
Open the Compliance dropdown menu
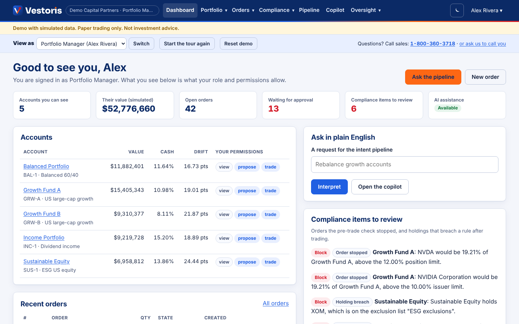pyautogui.click(x=277, y=10)
